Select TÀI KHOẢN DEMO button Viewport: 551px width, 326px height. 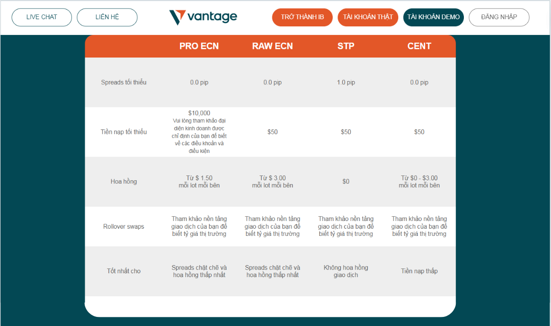pyautogui.click(x=433, y=17)
